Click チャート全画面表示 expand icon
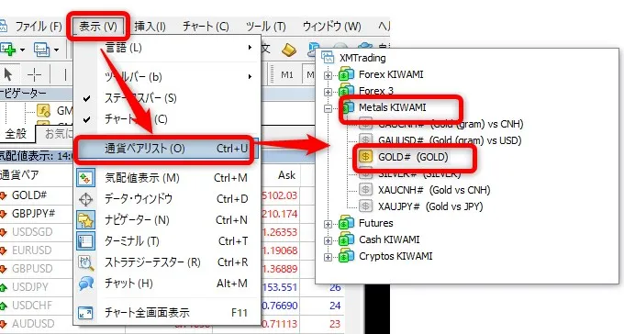Screen dimensions: 624x334 (x=85, y=313)
